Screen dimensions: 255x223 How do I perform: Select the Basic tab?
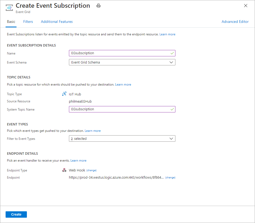(x=11, y=22)
